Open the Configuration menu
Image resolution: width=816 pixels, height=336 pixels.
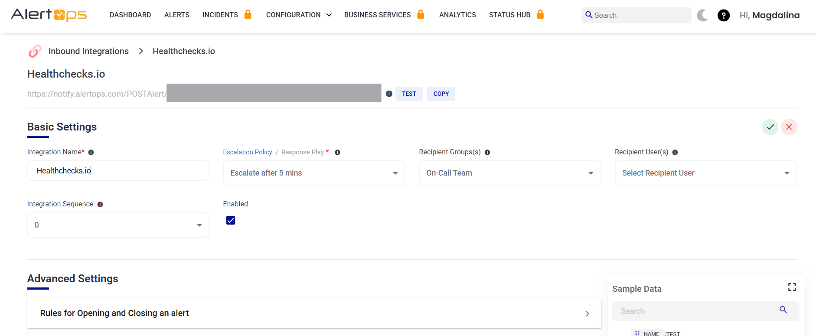pyautogui.click(x=299, y=15)
